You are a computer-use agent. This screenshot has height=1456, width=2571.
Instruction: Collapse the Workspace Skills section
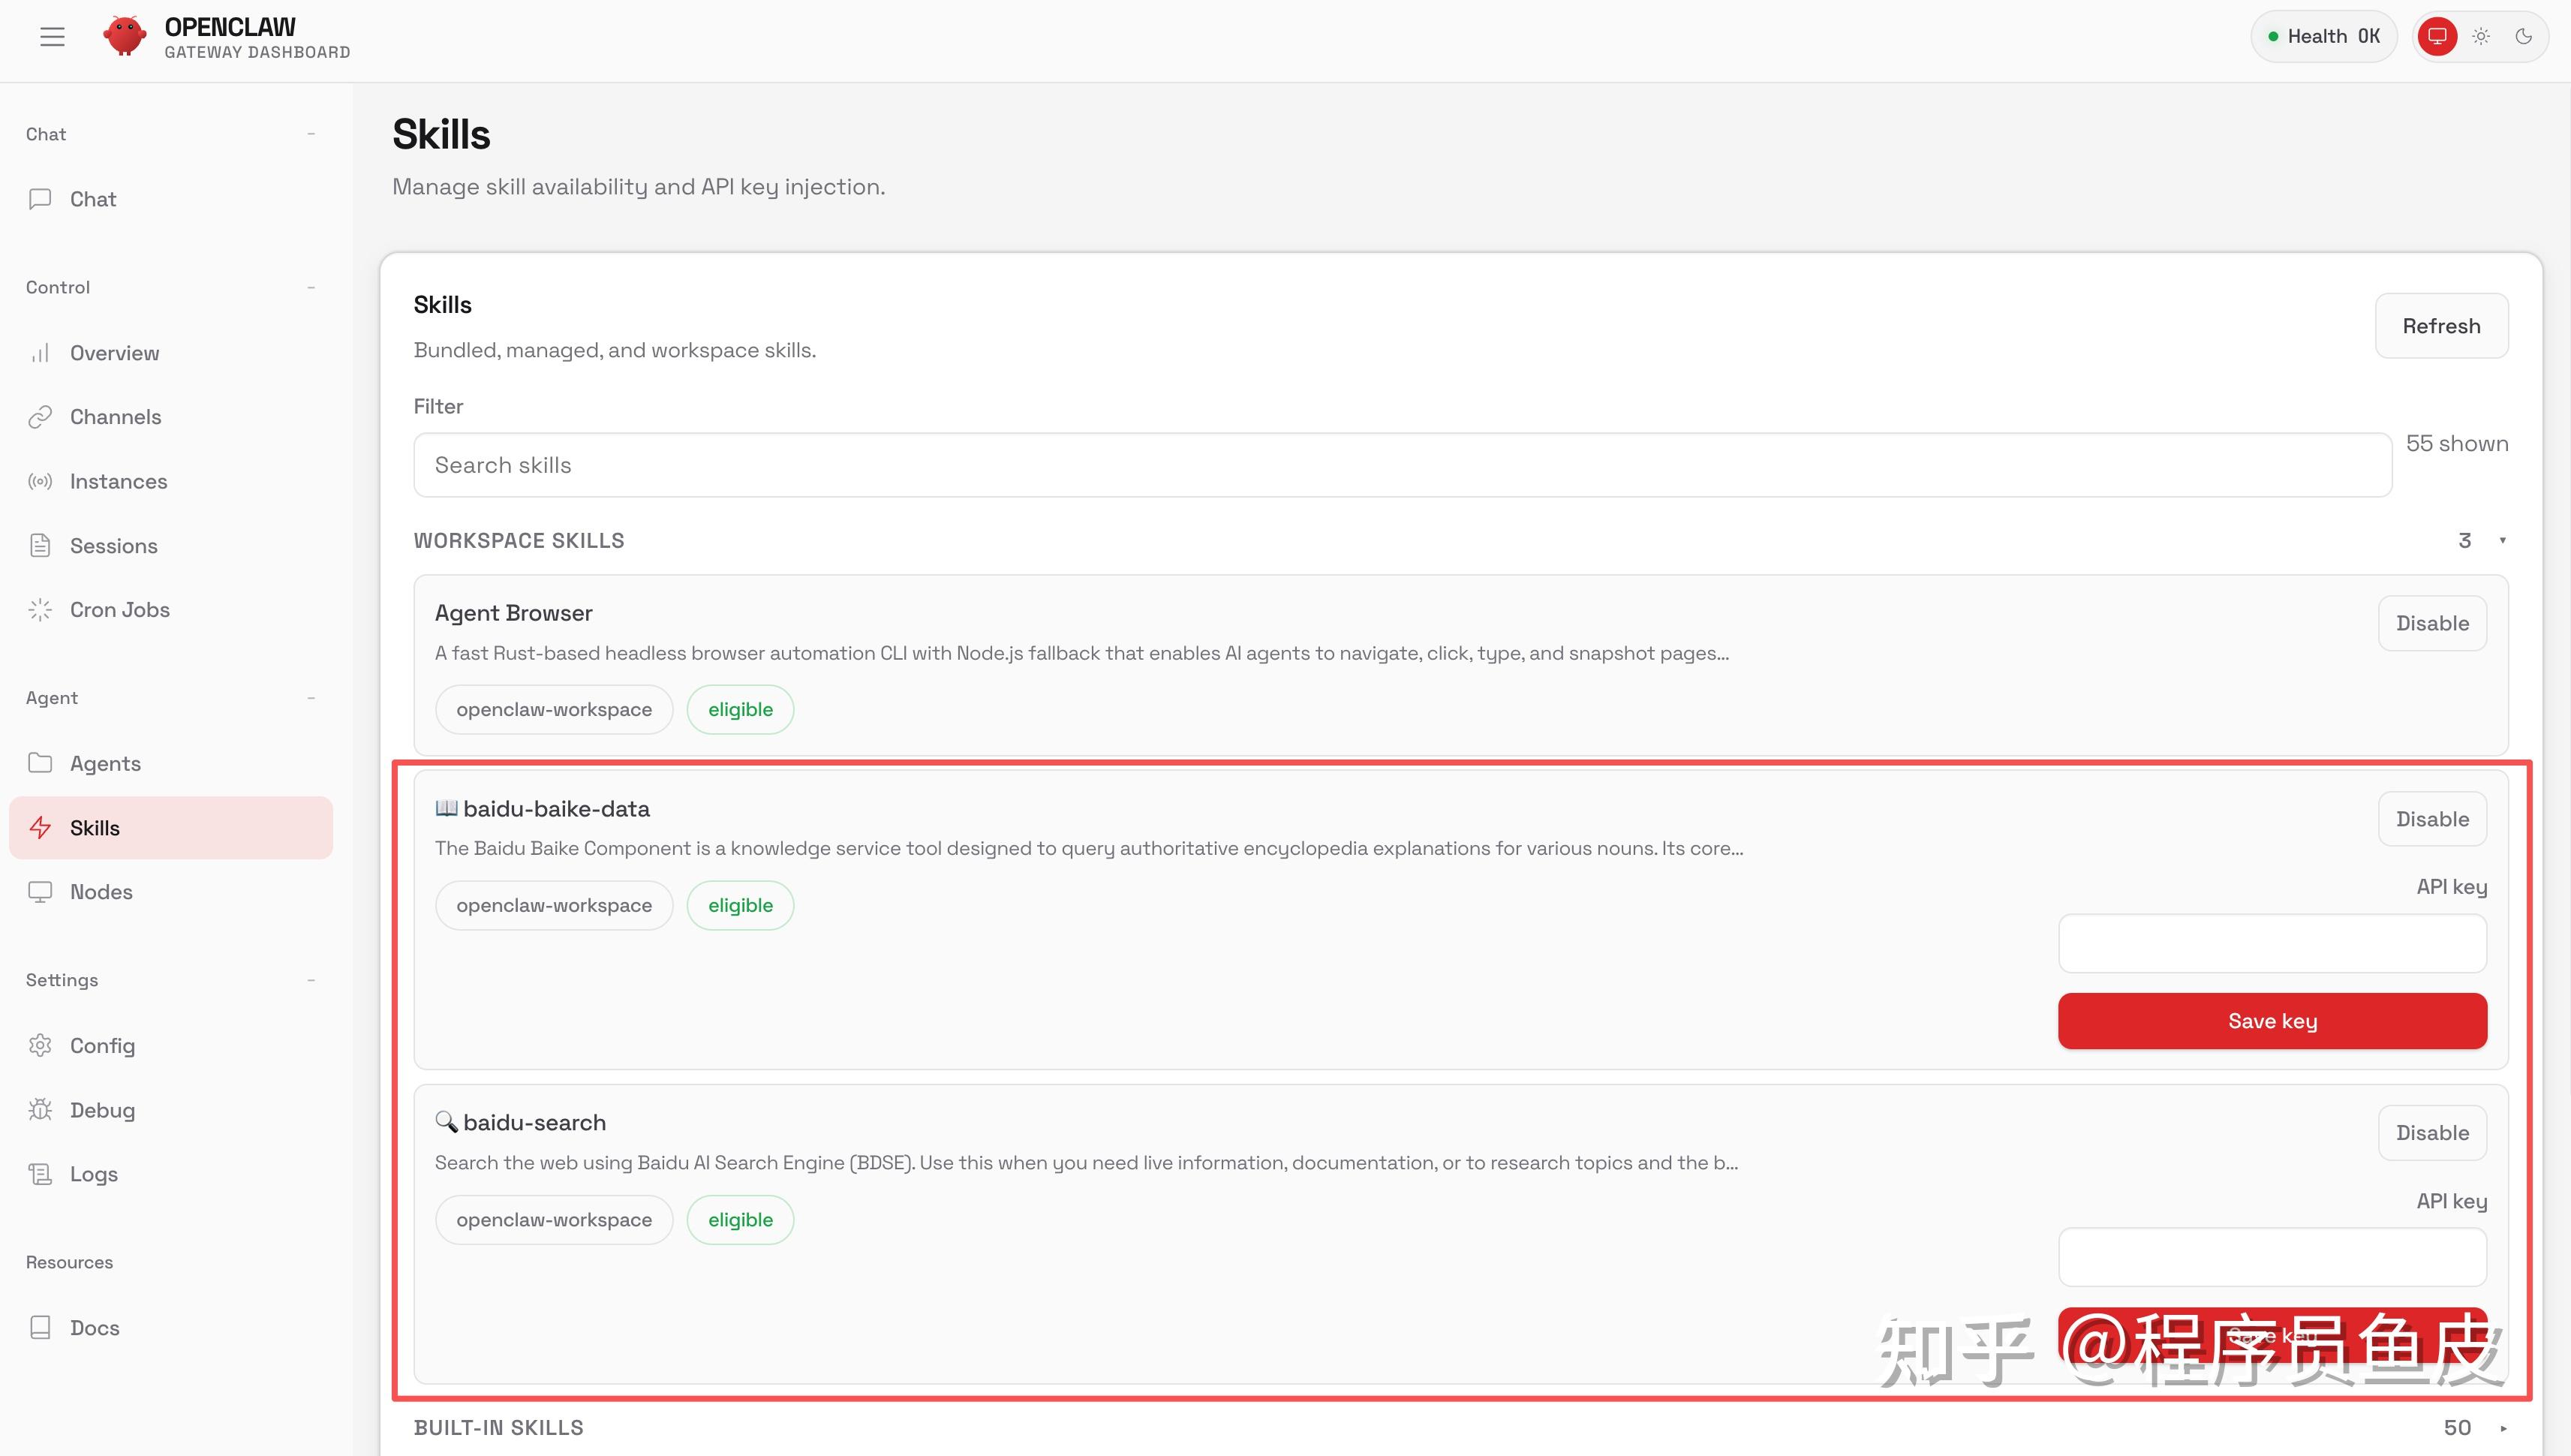click(x=2502, y=541)
